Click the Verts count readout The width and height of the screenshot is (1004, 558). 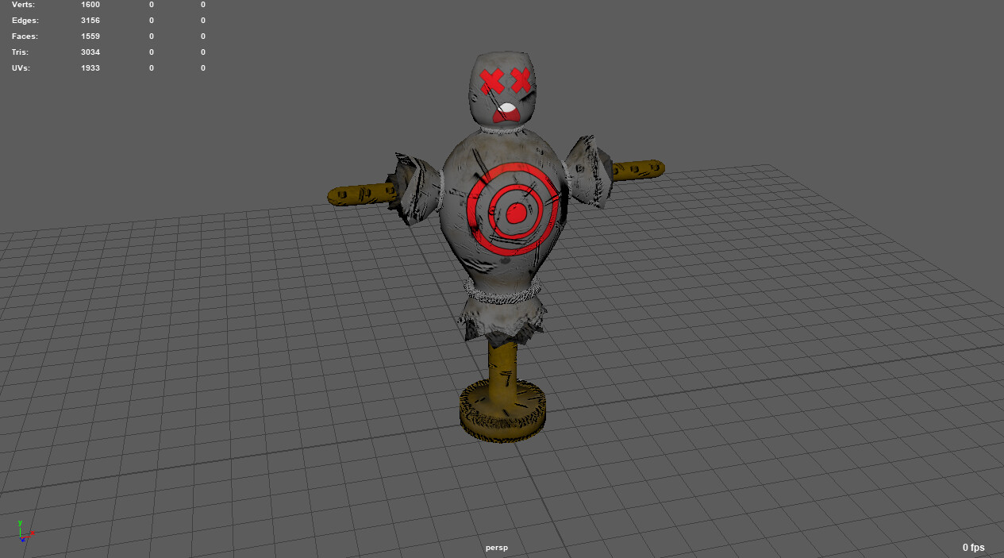coord(90,5)
